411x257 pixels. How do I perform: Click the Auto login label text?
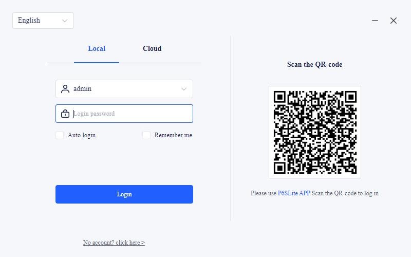pyautogui.click(x=82, y=135)
